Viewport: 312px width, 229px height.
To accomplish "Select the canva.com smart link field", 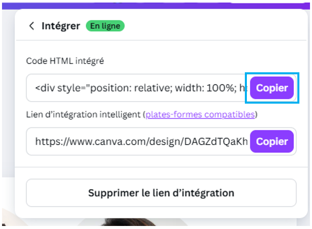I will 139,141.
